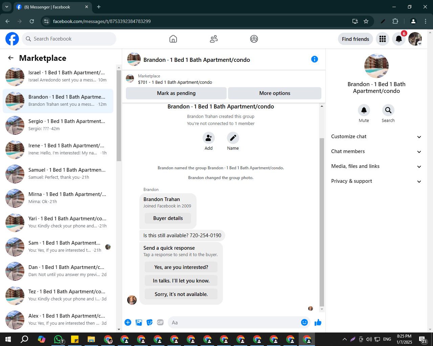
Task: Open Israel's apartment conversation
Action: (58, 77)
